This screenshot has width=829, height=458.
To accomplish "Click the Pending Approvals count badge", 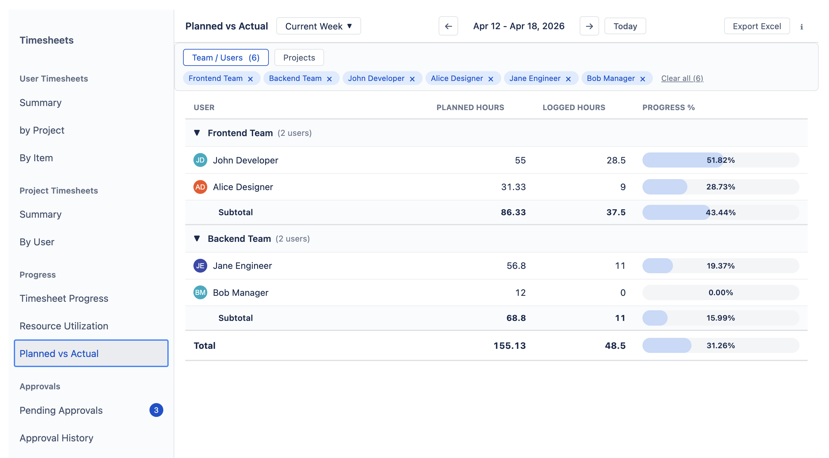I will click(x=156, y=410).
